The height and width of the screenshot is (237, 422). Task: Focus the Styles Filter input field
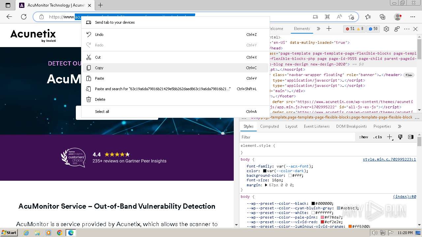click(x=298, y=137)
